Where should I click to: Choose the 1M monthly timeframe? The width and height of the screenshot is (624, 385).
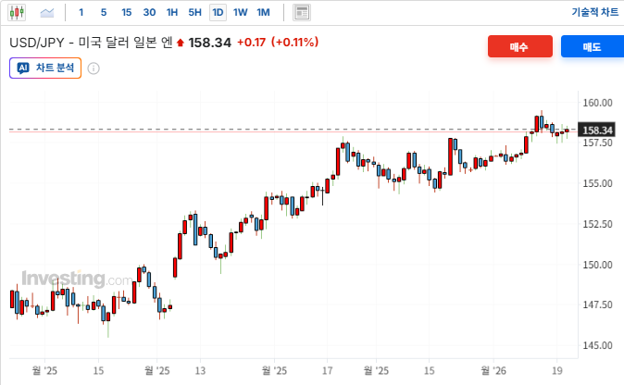264,12
